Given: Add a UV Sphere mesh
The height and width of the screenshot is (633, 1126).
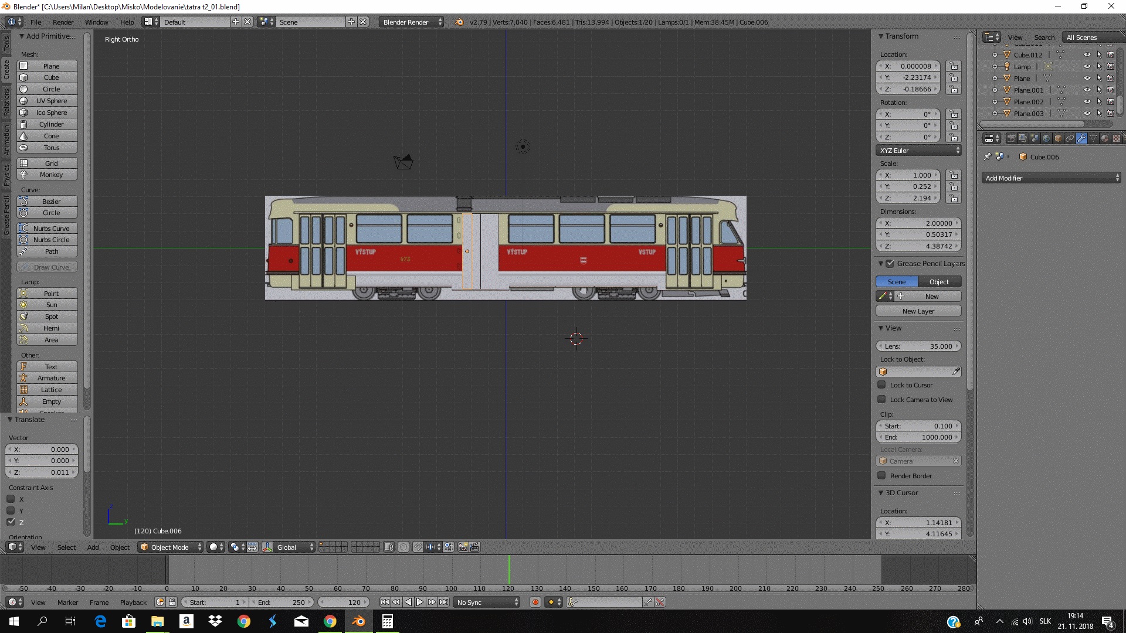Looking at the screenshot, I should click(x=51, y=101).
